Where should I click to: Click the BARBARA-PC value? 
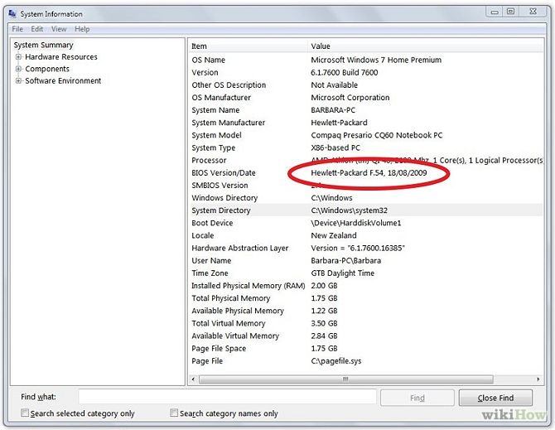[333, 110]
